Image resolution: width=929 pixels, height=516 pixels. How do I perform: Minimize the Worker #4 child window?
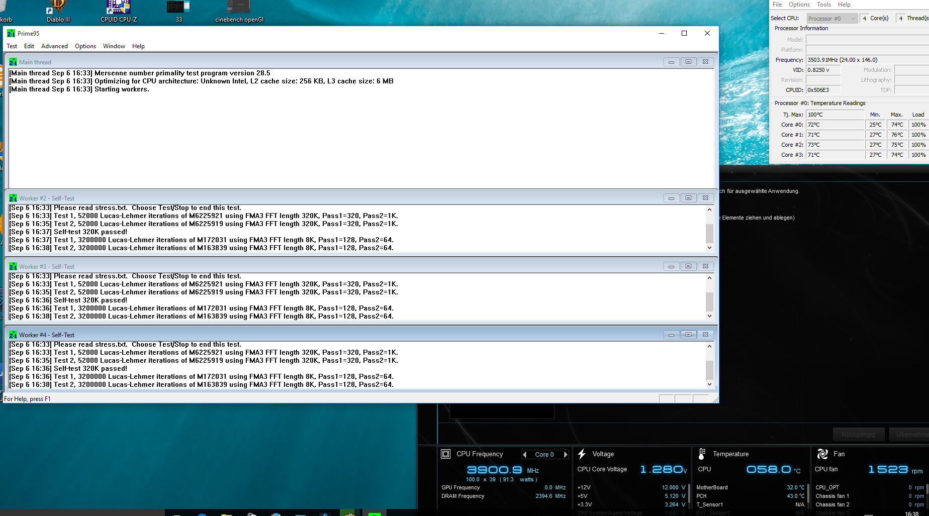pyautogui.click(x=671, y=335)
